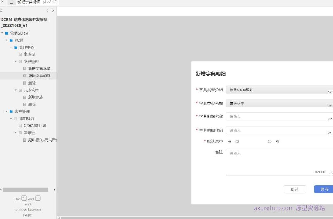Open the 元表管理 page

click(x=31, y=90)
